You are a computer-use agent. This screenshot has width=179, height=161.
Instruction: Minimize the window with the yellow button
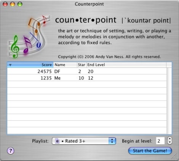click(13, 4)
